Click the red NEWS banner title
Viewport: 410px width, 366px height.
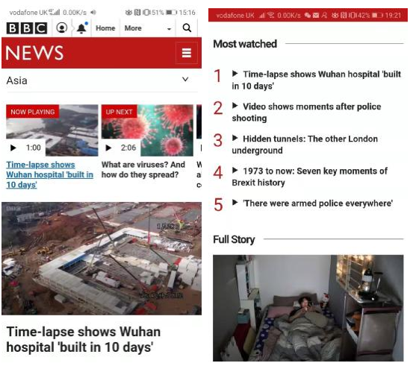click(x=34, y=53)
